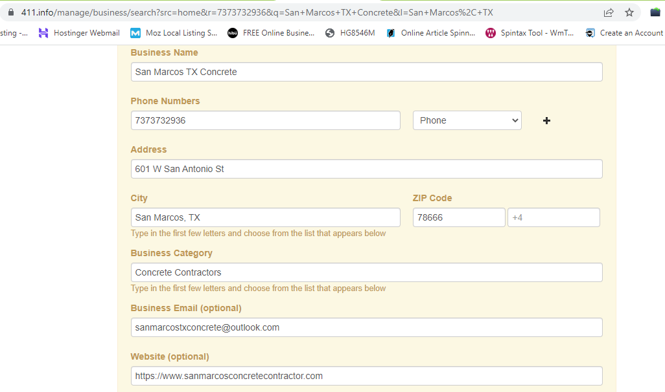
Task: Open the Spintax Tool bookmark
Action: point(530,33)
